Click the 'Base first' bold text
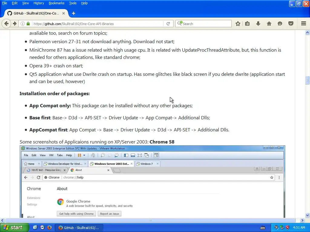The image size is (310, 232). 40,118
